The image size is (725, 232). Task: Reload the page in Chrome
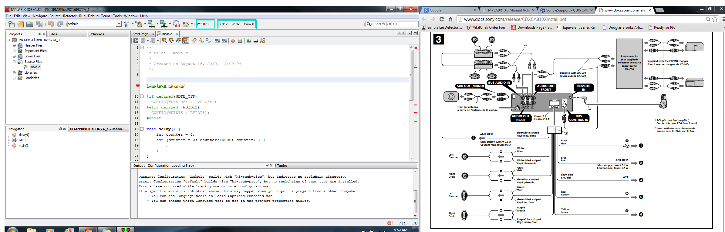click(x=442, y=19)
